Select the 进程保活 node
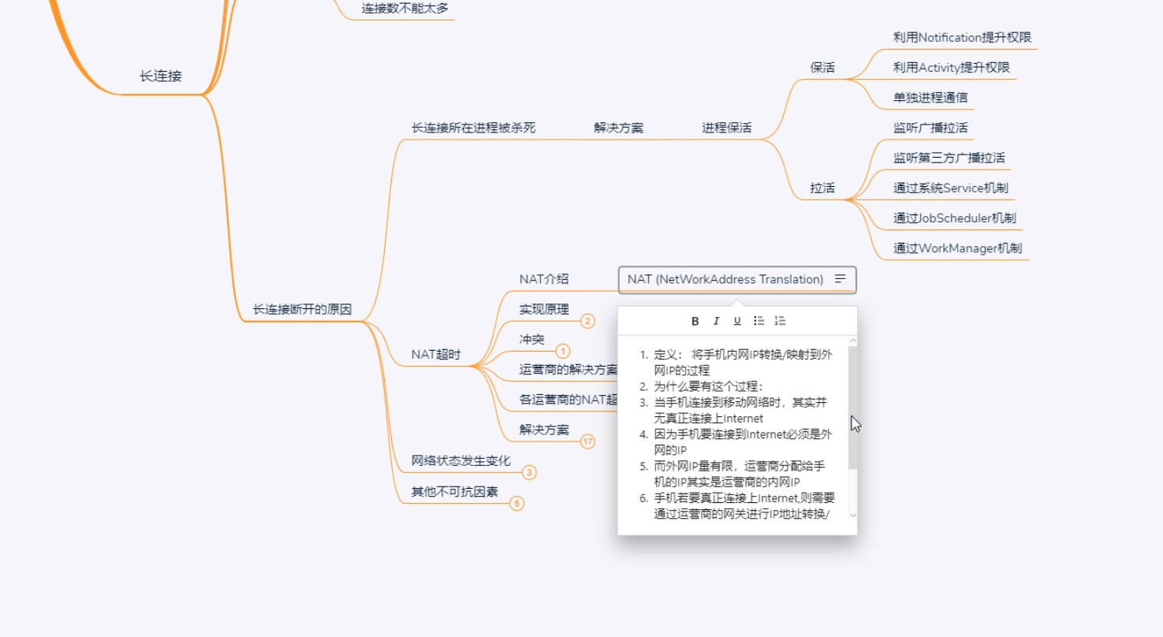The image size is (1163, 637). [x=726, y=127]
